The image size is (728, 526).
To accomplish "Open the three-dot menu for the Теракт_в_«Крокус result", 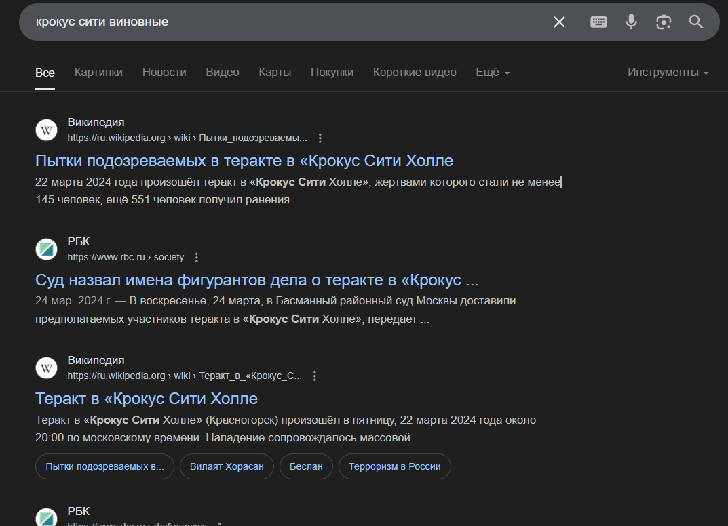I will (x=314, y=376).
